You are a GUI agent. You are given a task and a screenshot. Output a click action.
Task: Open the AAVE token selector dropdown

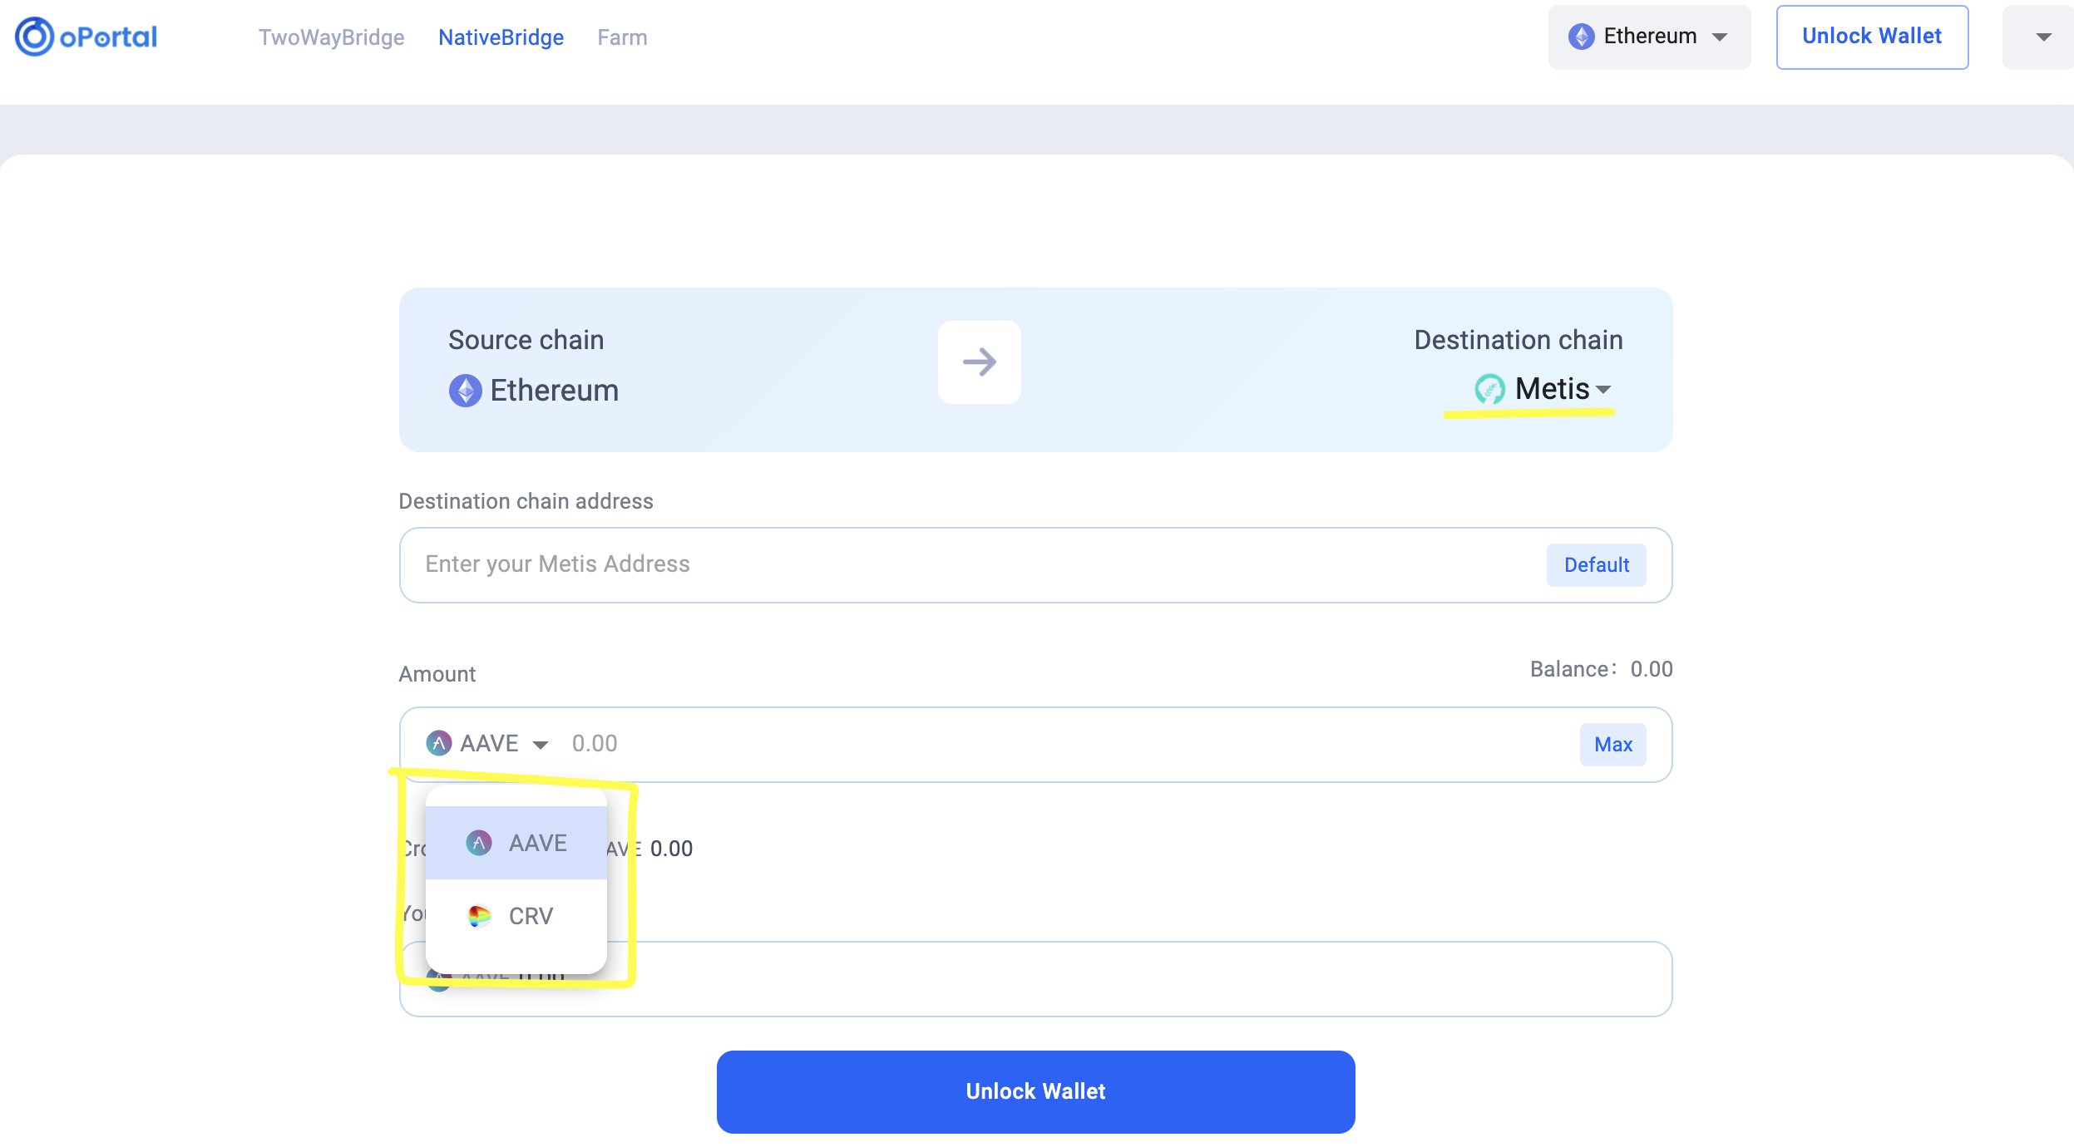coord(487,743)
